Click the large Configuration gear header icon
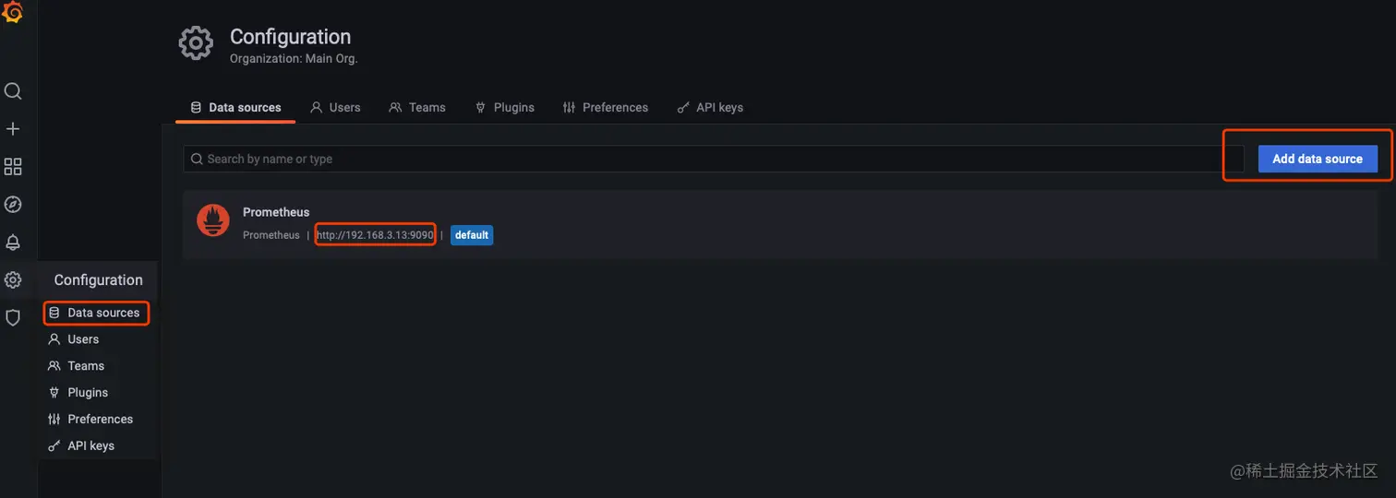This screenshot has height=498, width=1396. [x=196, y=44]
